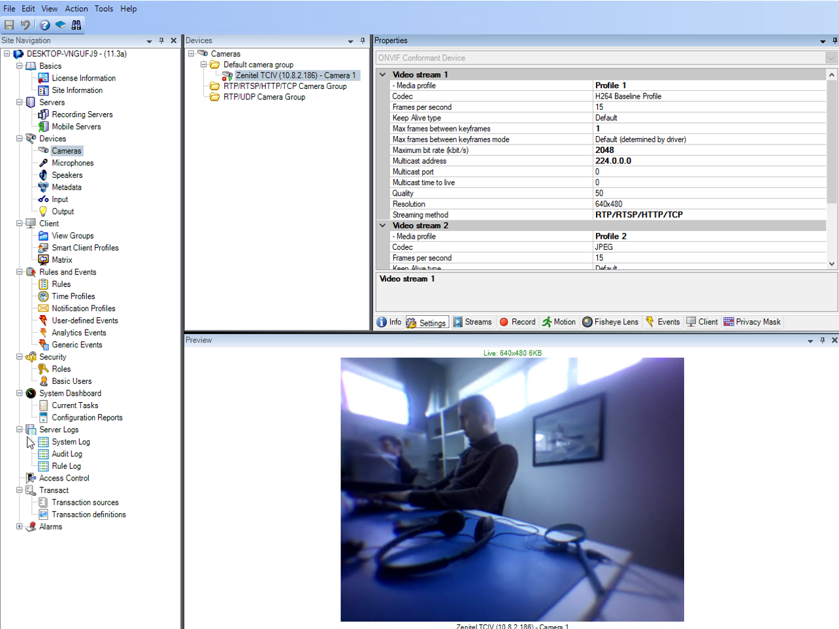The height and width of the screenshot is (629, 839).
Task: Open the Tools menu
Action: 103,8
